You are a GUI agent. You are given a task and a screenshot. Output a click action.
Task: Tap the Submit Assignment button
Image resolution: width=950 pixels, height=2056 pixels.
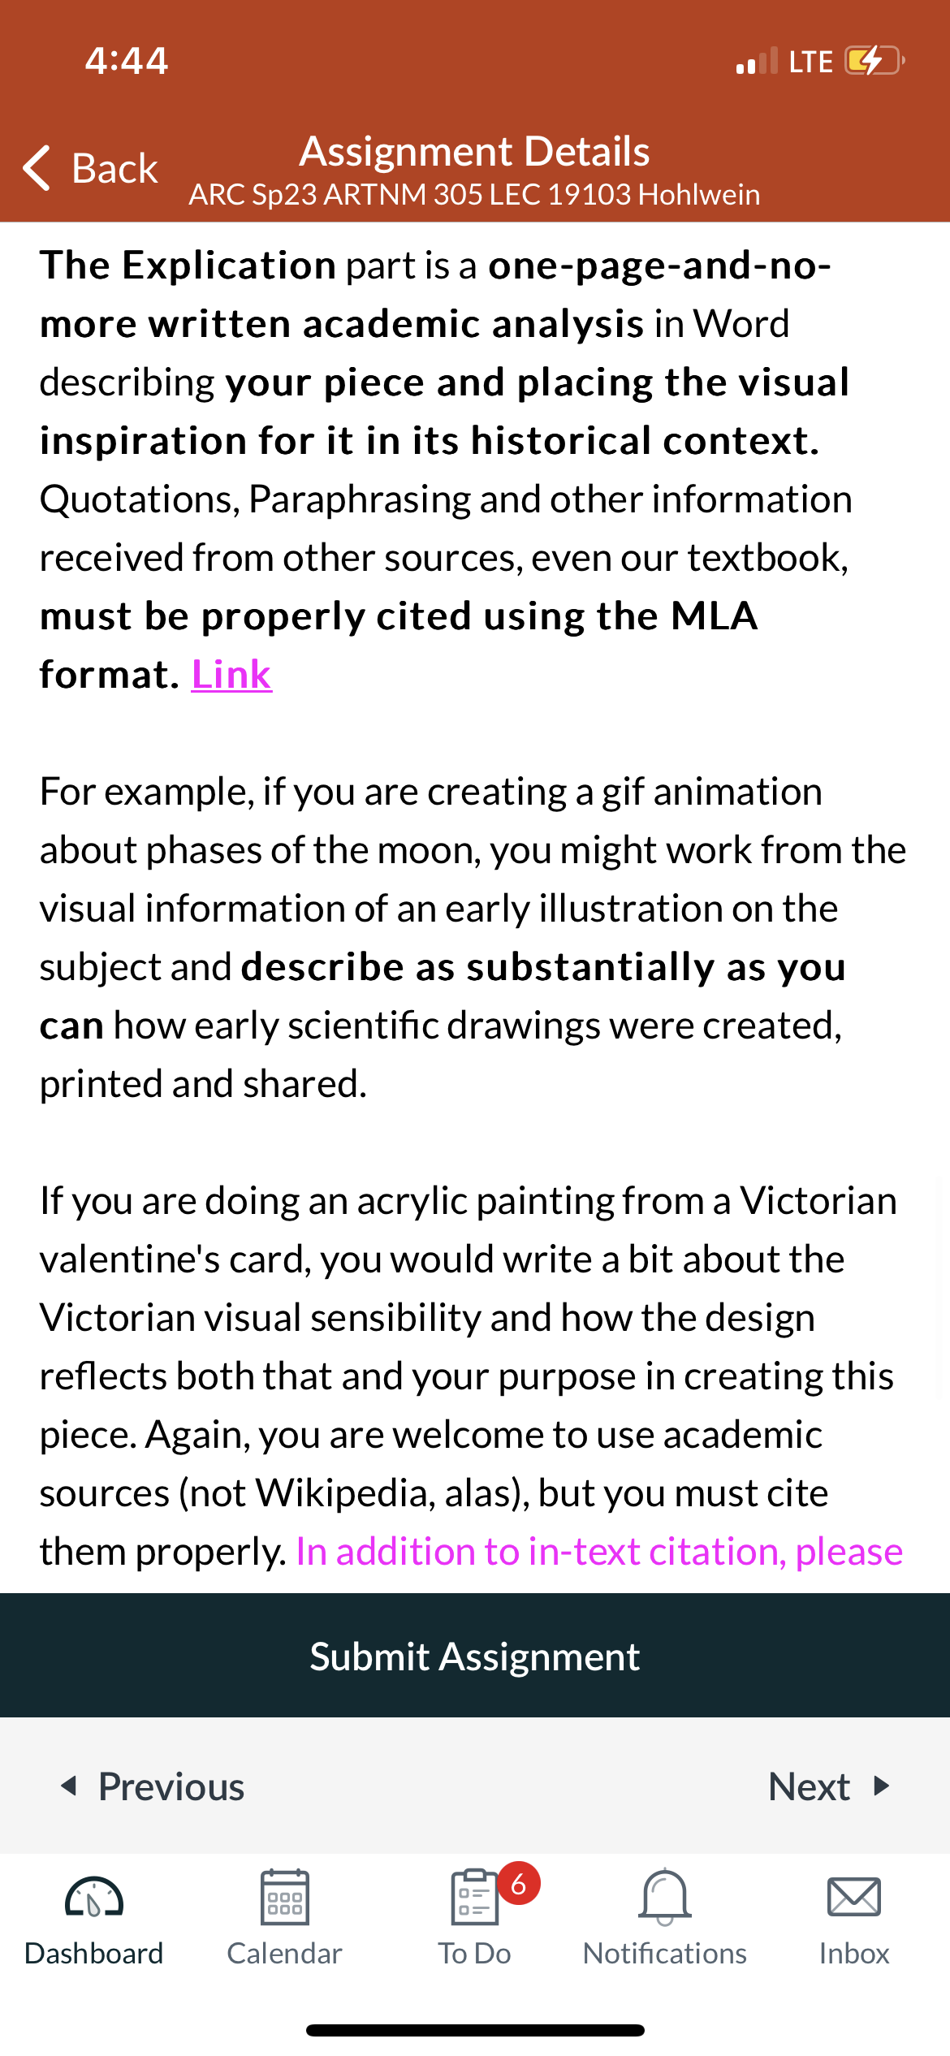[475, 1656]
